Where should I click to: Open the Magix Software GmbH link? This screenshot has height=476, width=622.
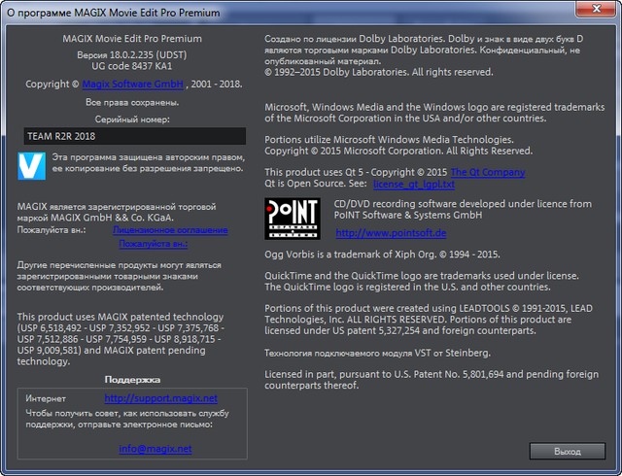(132, 85)
